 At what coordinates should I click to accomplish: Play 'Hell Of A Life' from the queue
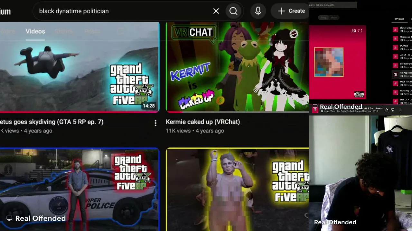click(402, 101)
